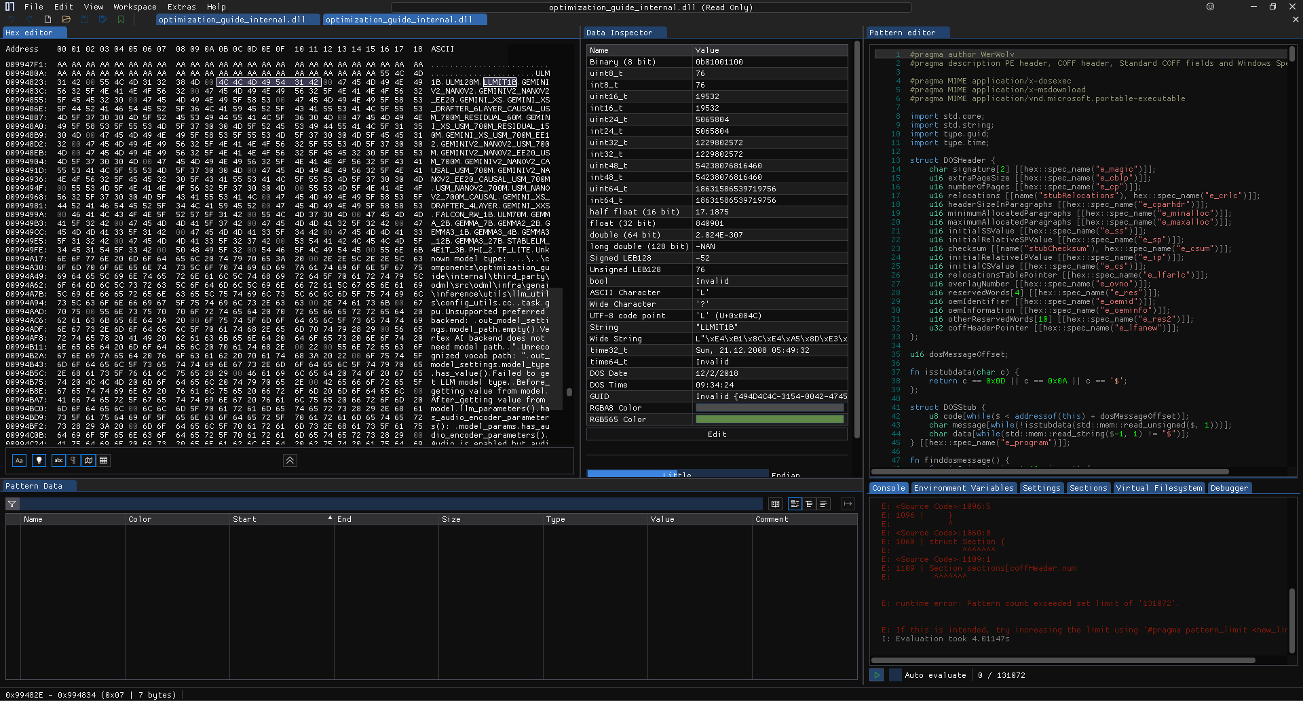Toggle the lightbulb highlight button in hex editor
1303x701 pixels.
click(39, 461)
